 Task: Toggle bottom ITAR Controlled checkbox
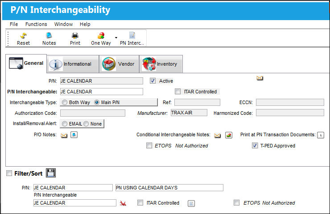140,203
